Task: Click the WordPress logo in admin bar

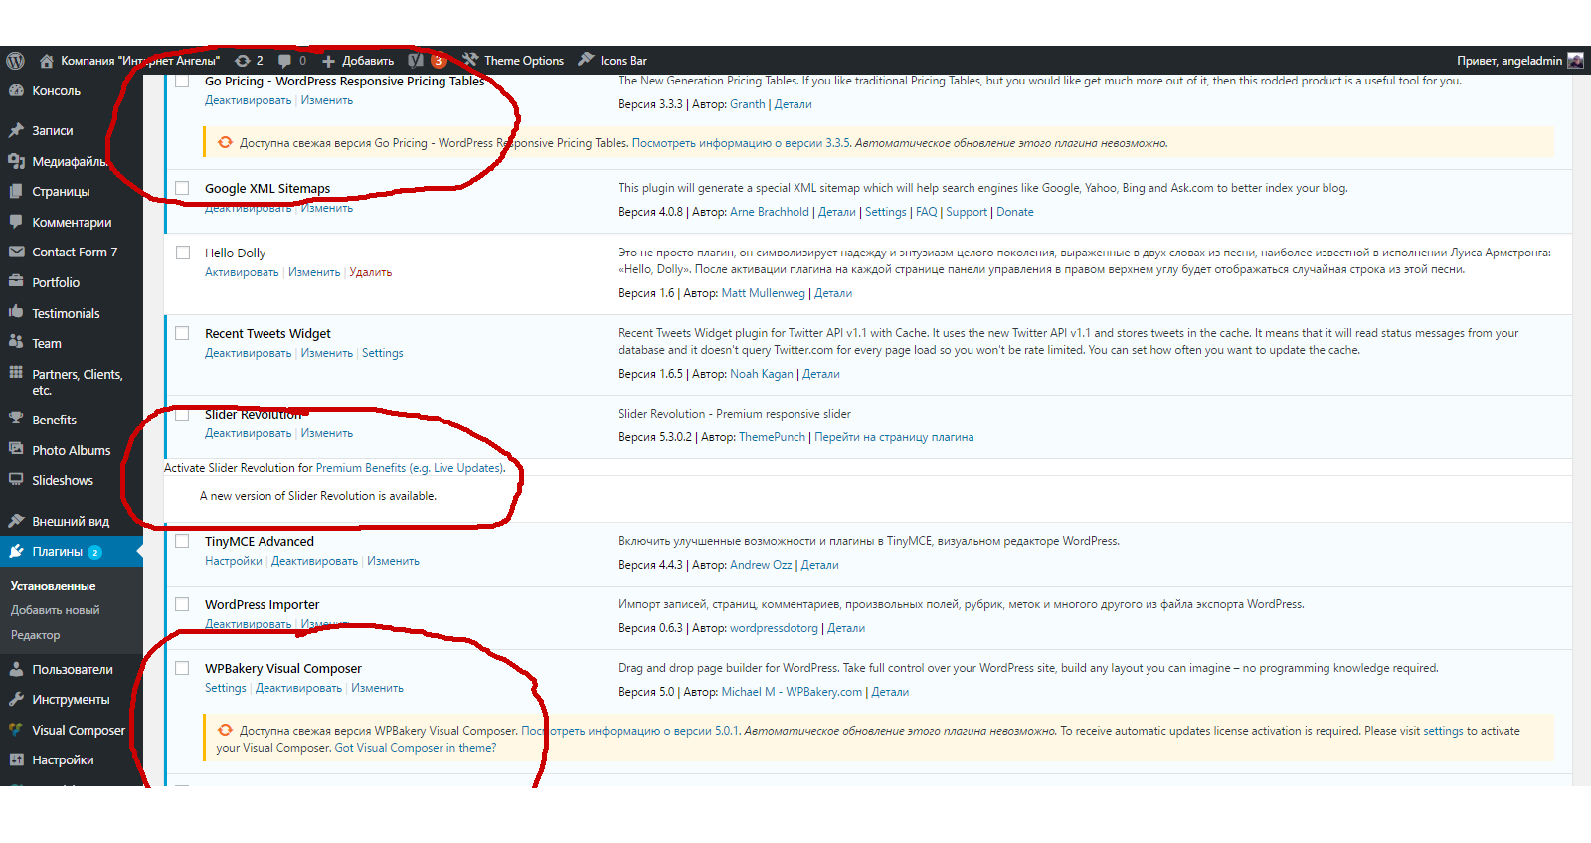Action: 15,61
